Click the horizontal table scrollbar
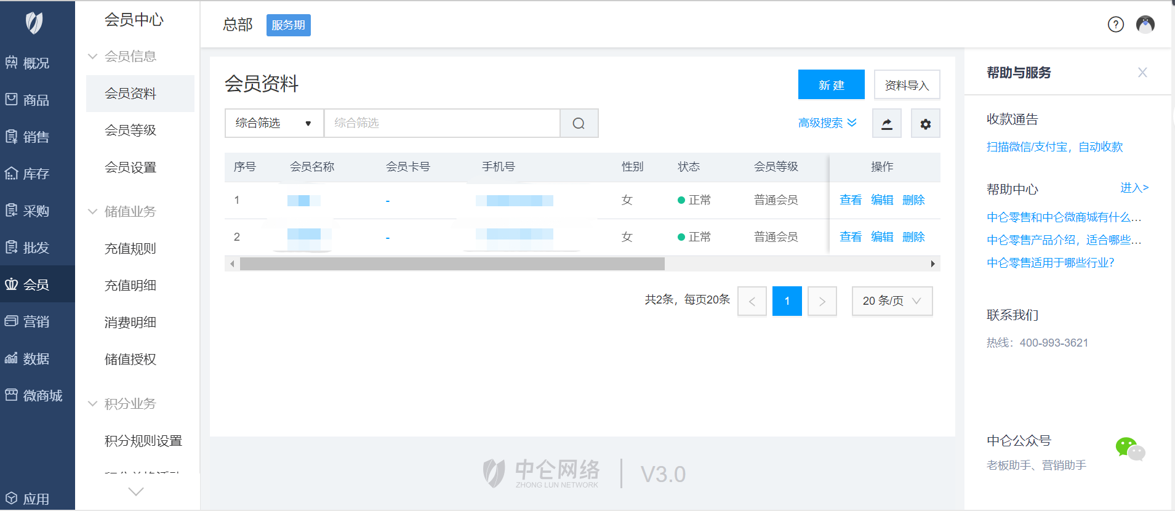The height and width of the screenshot is (511, 1175). pyautogui.click(x=452, y=264)
